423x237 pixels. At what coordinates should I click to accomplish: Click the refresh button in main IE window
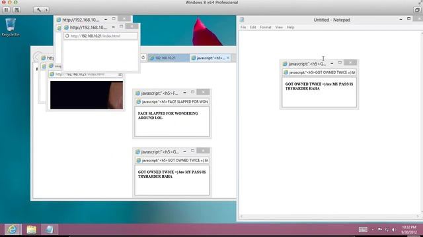coord(143,57)
